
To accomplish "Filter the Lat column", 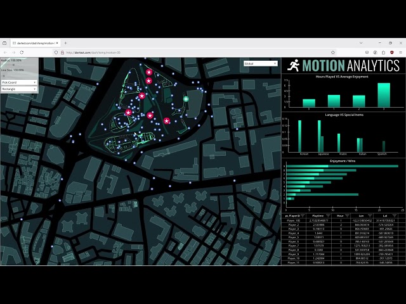I will pyautogui.click(x=395, y=215).
